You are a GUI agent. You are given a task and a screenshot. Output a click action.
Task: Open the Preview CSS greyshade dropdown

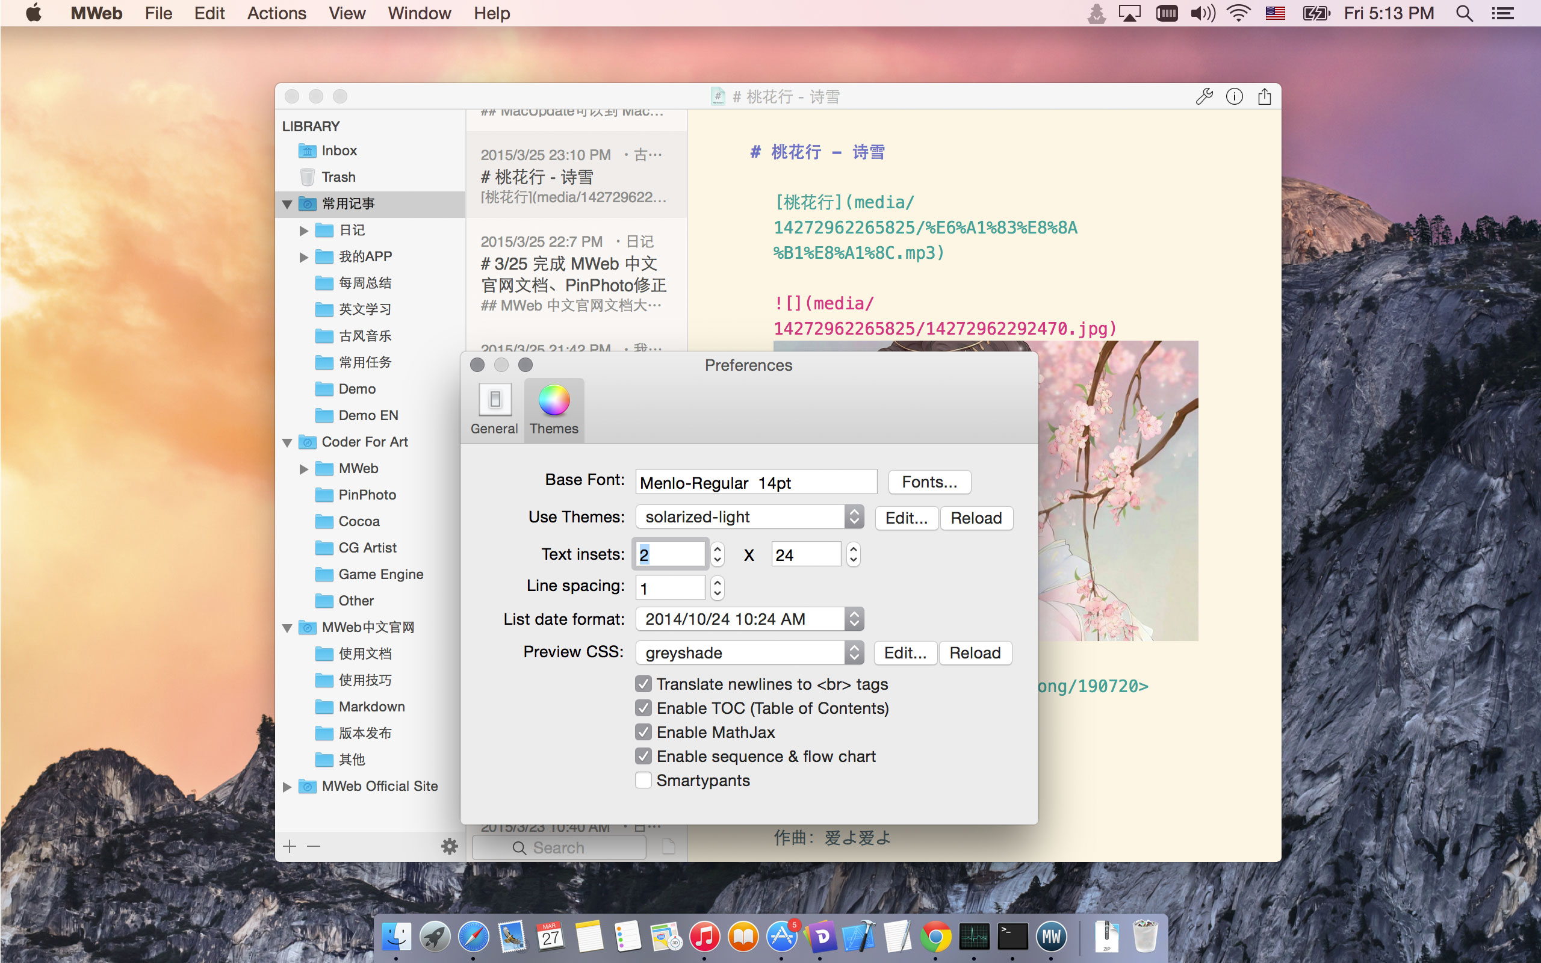coord(749,653)
